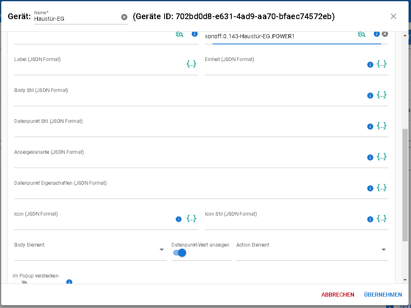
Task: Click the dialog's vertical scrollbar thumb
Action: click(404, 185)
